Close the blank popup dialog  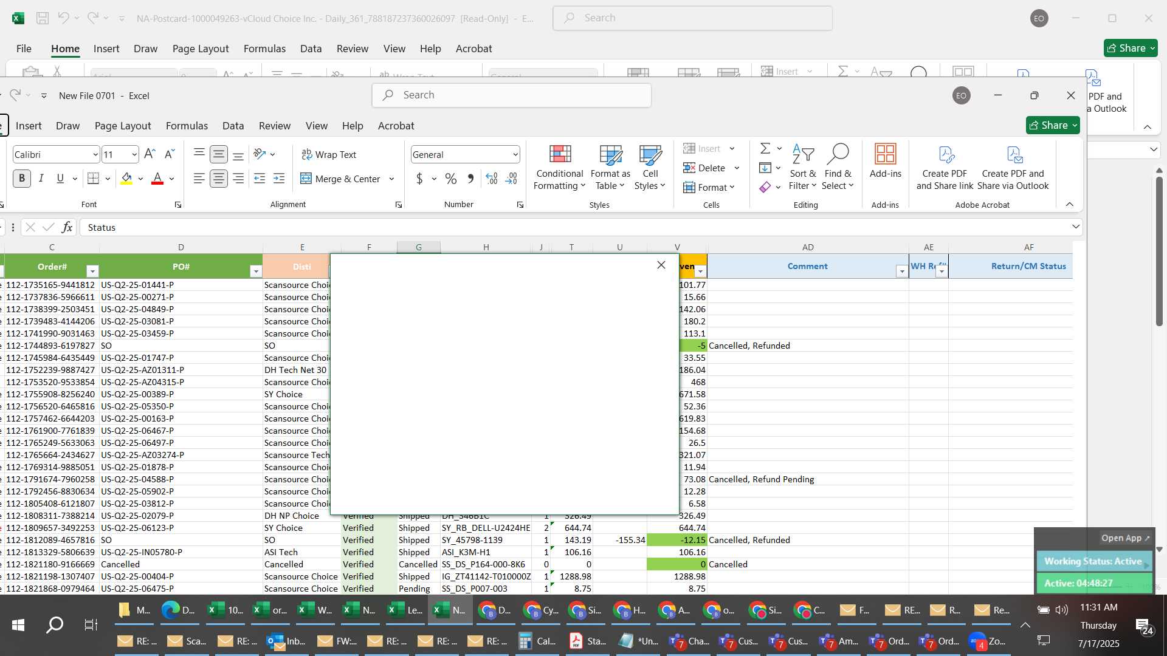[x=661, y=265]
